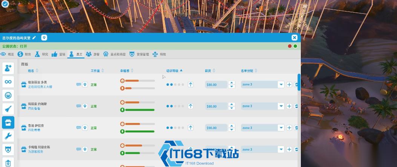The height and width of the screenshot is (167, 397).
Task: Sort staff by 培训等级 column arrow
Action: [x=181, y=71]
